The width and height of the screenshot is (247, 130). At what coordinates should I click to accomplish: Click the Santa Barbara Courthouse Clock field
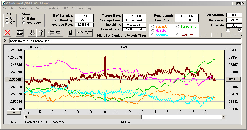click(125, 41)
